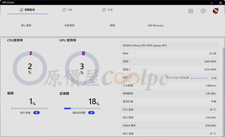
Task: Open settings gear icon
Action: [x=203, y=11]
